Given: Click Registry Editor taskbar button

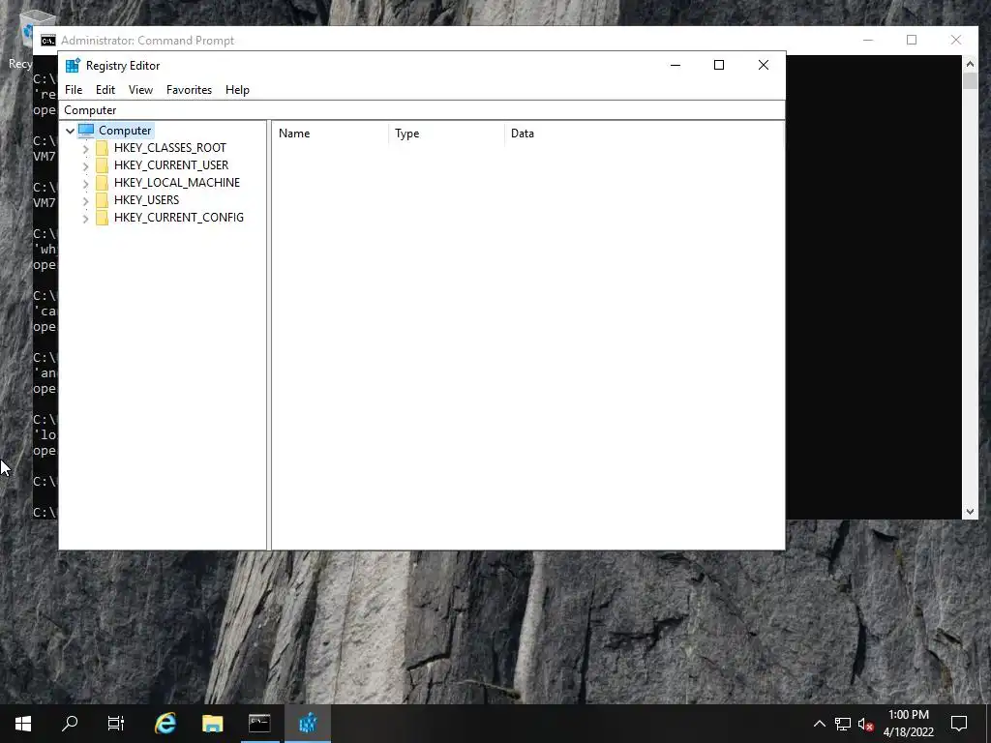Looking at the screenshot, I should 307,724.
